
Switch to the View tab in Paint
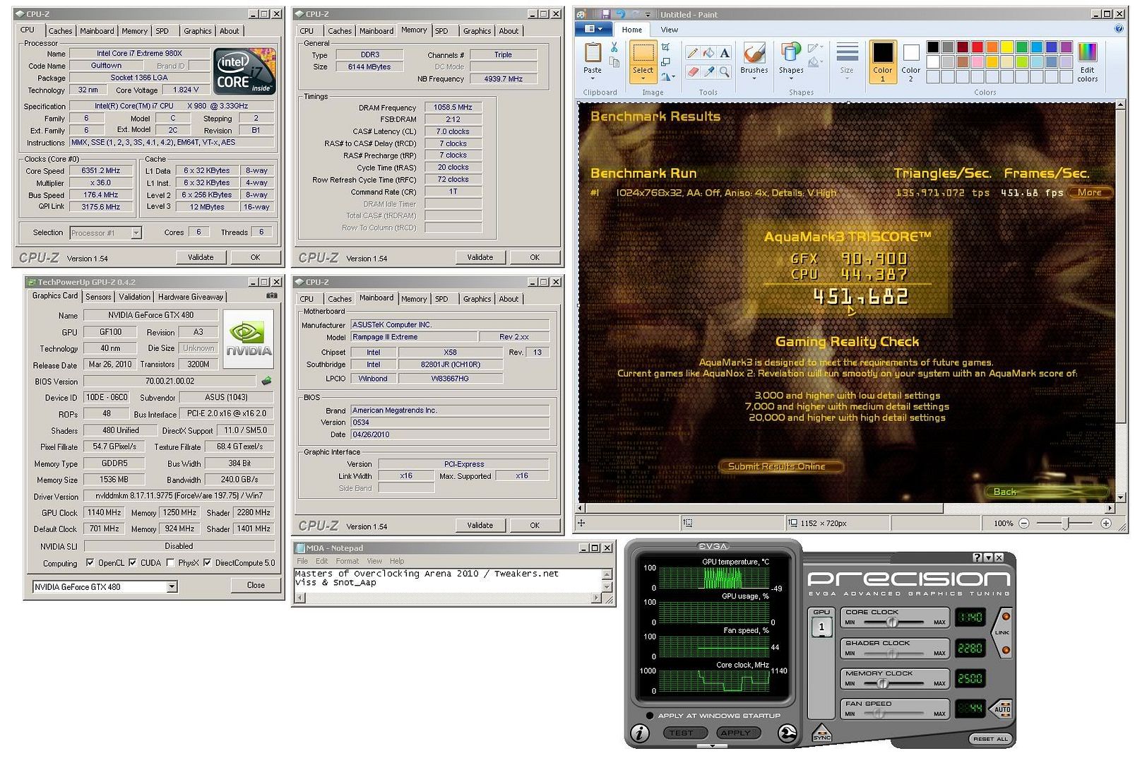(669, 30)
